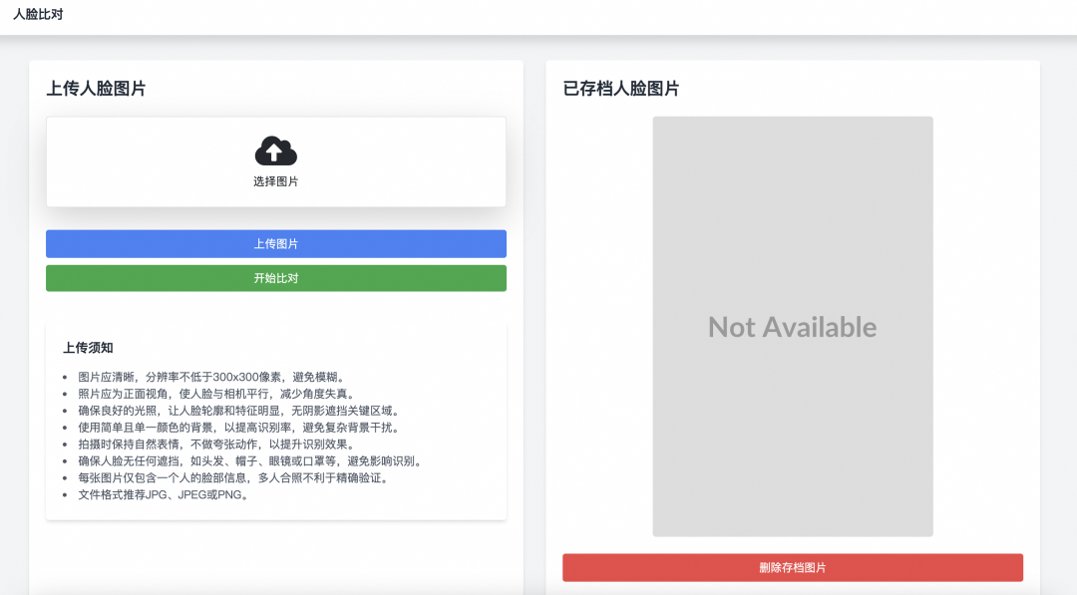Click the cloud upload icon
This screenshot has width=1077, height=595.
point(275,150)
